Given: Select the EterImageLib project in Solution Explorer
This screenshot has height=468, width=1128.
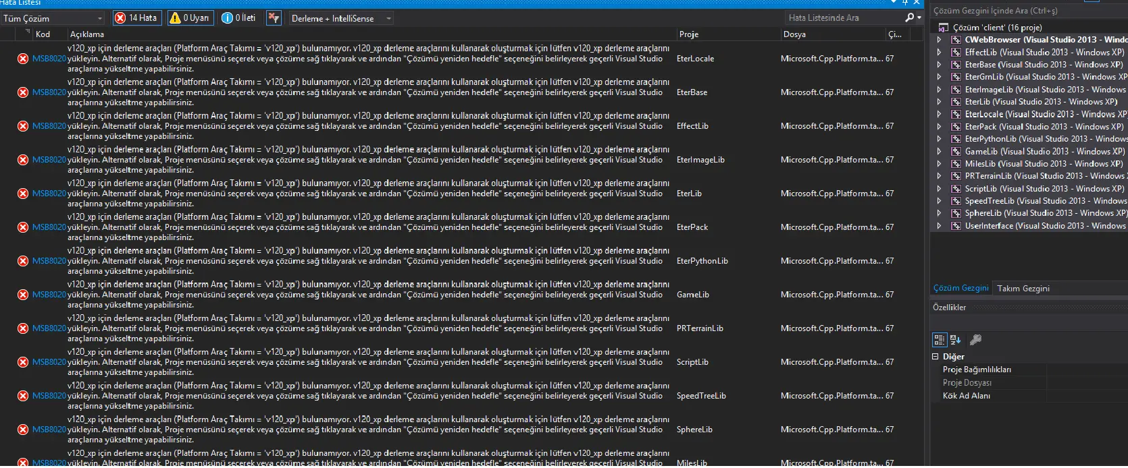Looking at the screenshot, I should (1046, 90).
